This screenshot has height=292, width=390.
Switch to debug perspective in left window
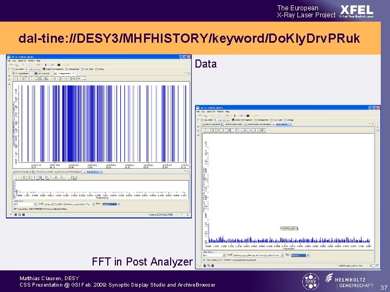[x=100, y=69]
